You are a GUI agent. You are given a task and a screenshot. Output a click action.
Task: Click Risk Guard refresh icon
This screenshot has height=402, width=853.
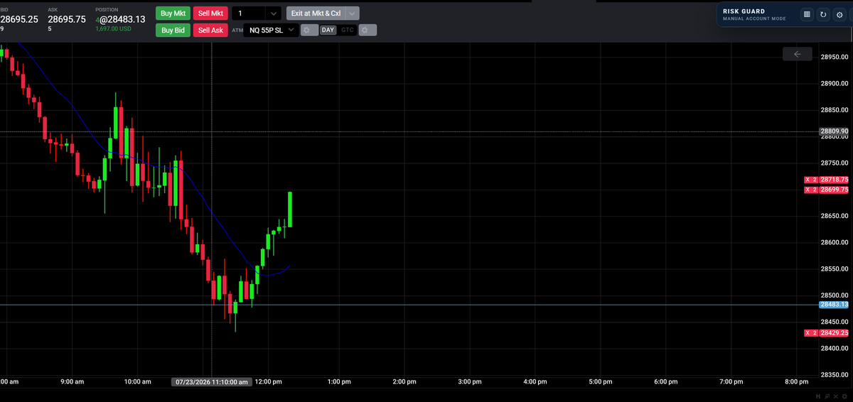pos(823,14)
